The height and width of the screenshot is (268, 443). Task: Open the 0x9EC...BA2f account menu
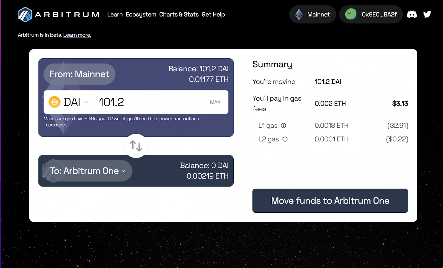click(371, 14)
